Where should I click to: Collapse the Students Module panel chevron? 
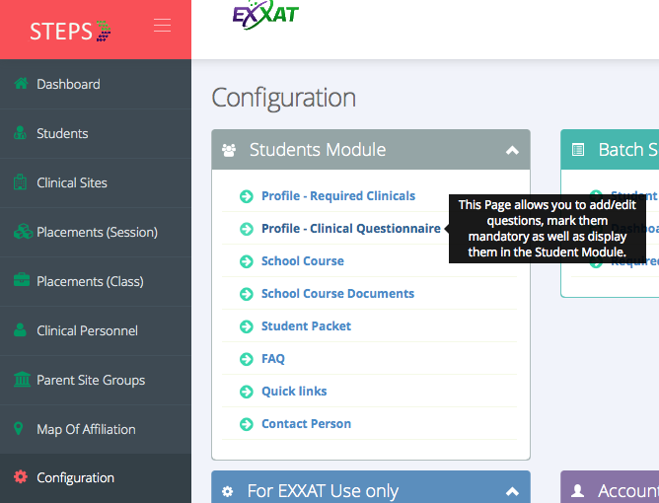click(512, 150)
